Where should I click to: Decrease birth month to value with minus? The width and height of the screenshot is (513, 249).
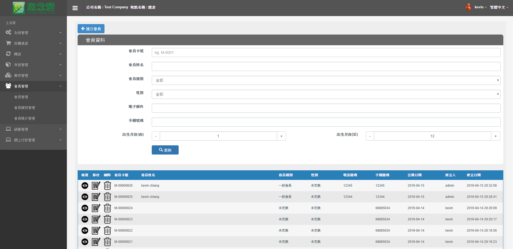(x=370, y=136)
